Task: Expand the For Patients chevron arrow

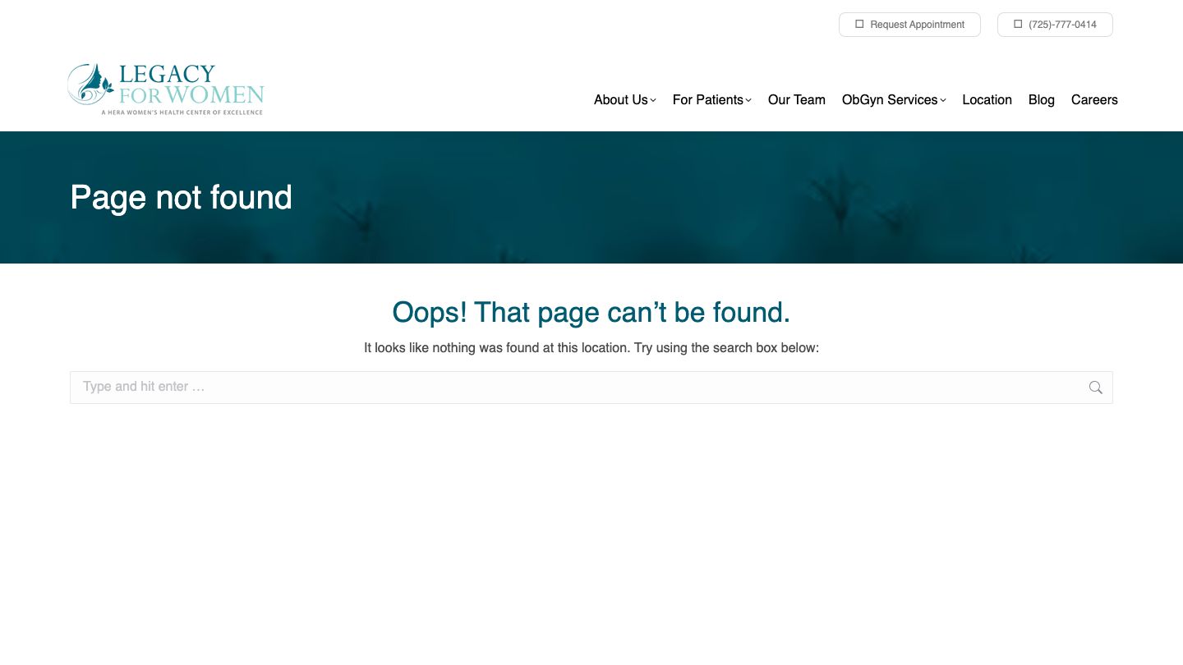Action: pyautogui.click(x=748, y=100)
